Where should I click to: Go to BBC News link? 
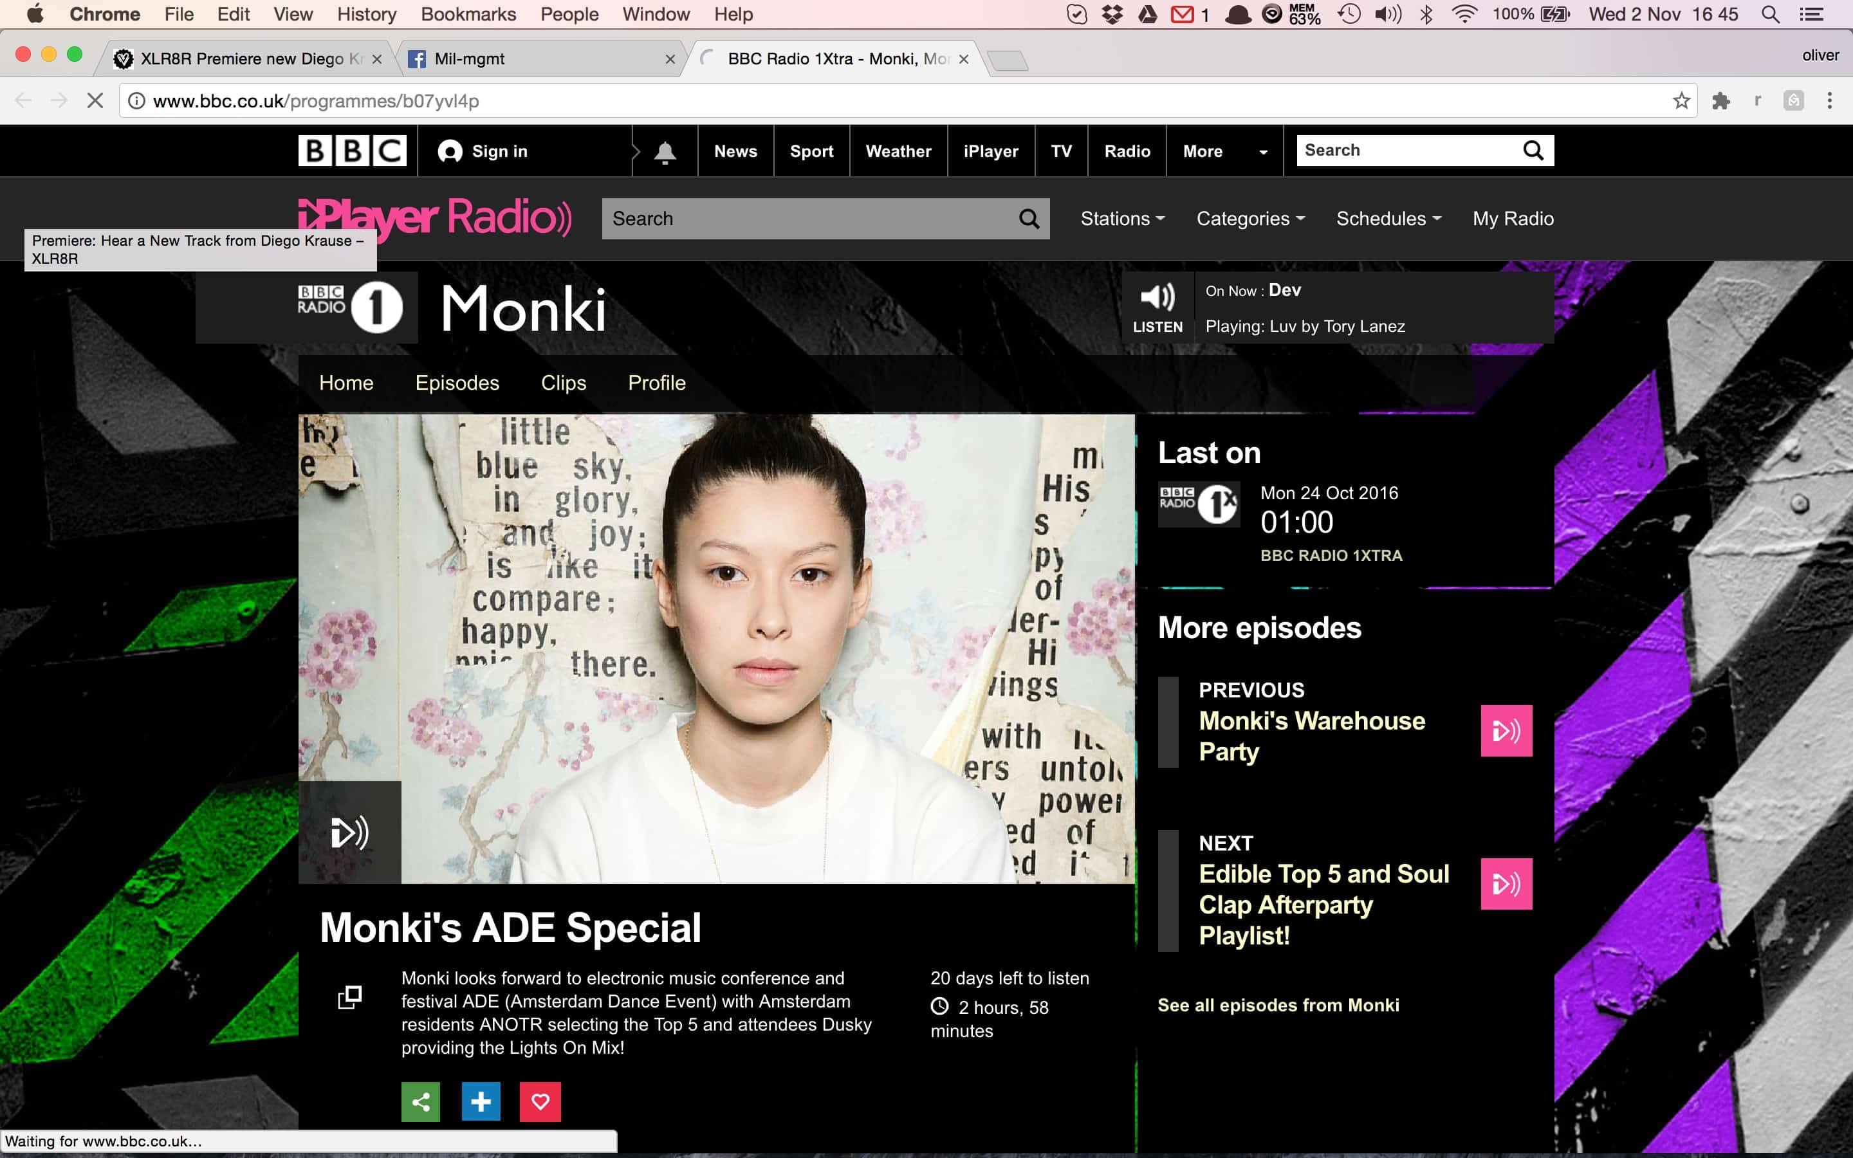click(735, 152)
